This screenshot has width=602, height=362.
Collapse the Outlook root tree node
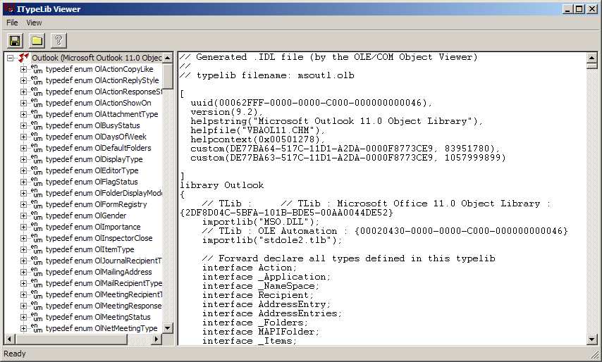click(x=11, y=58)
